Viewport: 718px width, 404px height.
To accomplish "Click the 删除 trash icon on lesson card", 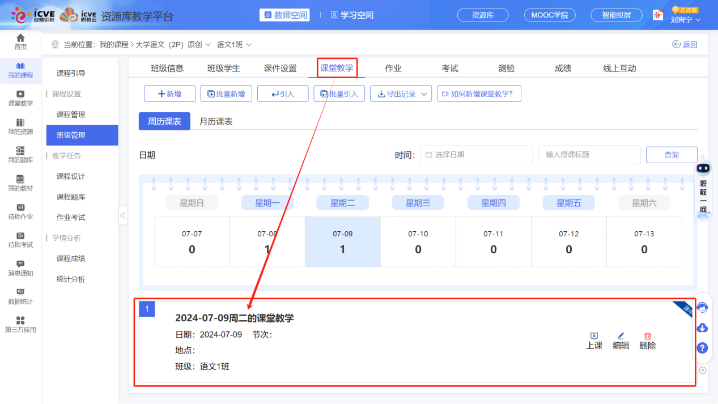I will click(647, 339).
